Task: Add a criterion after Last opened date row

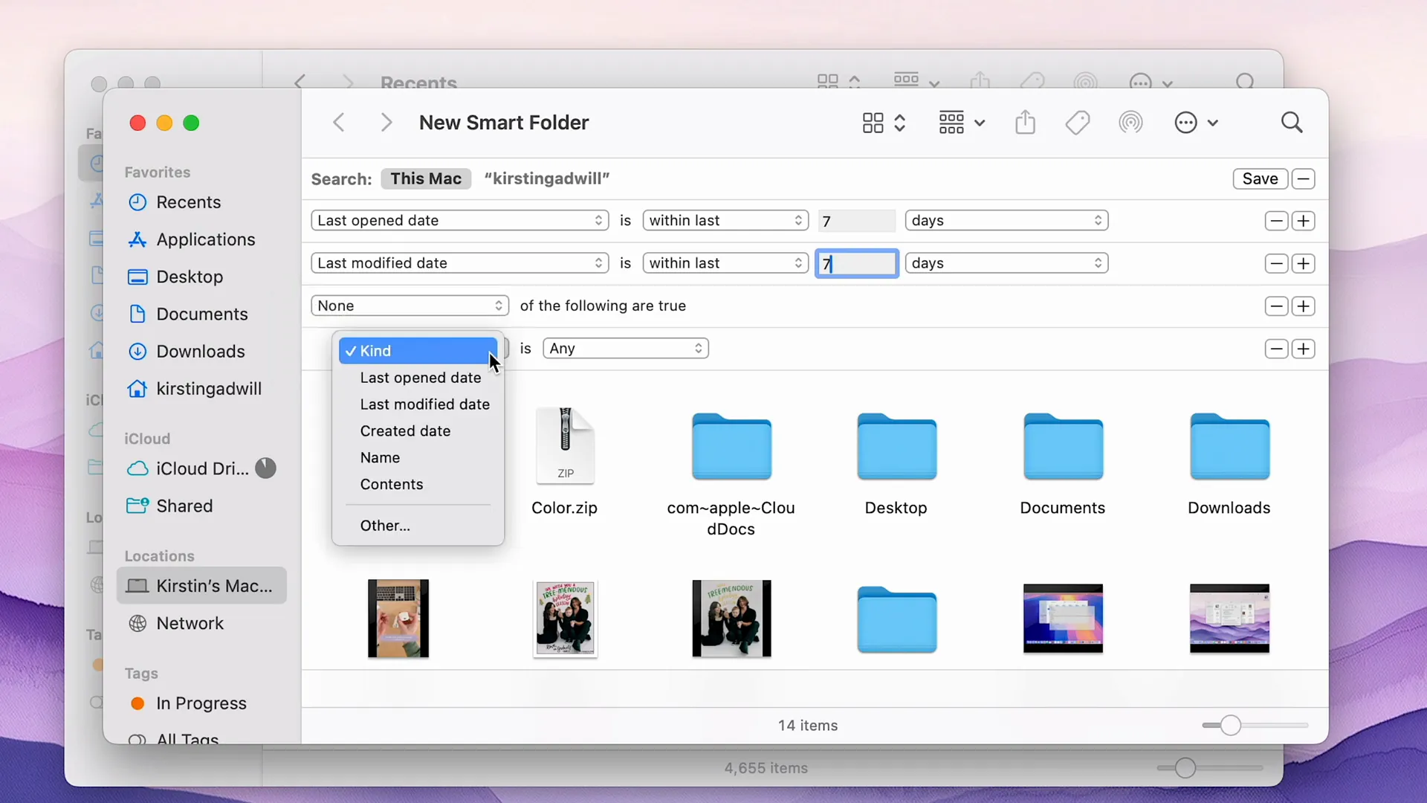Action: [1303, 221]
